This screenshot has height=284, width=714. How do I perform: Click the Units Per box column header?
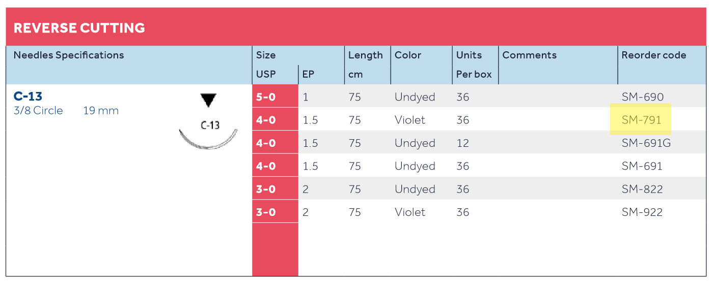[474, 65]
